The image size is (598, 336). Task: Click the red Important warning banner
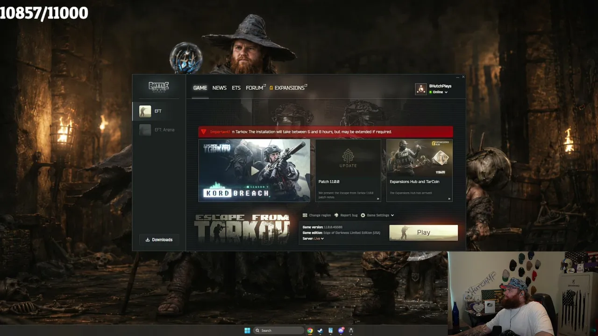[x=326, y=132]
